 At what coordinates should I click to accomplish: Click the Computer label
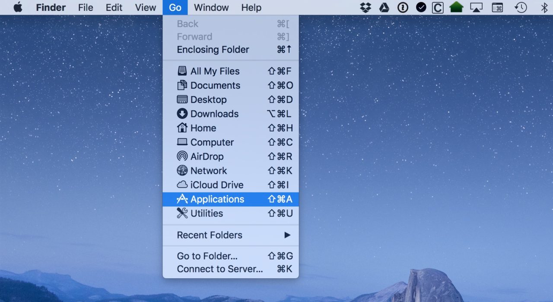pyautogui.click(x=212, y=142)
